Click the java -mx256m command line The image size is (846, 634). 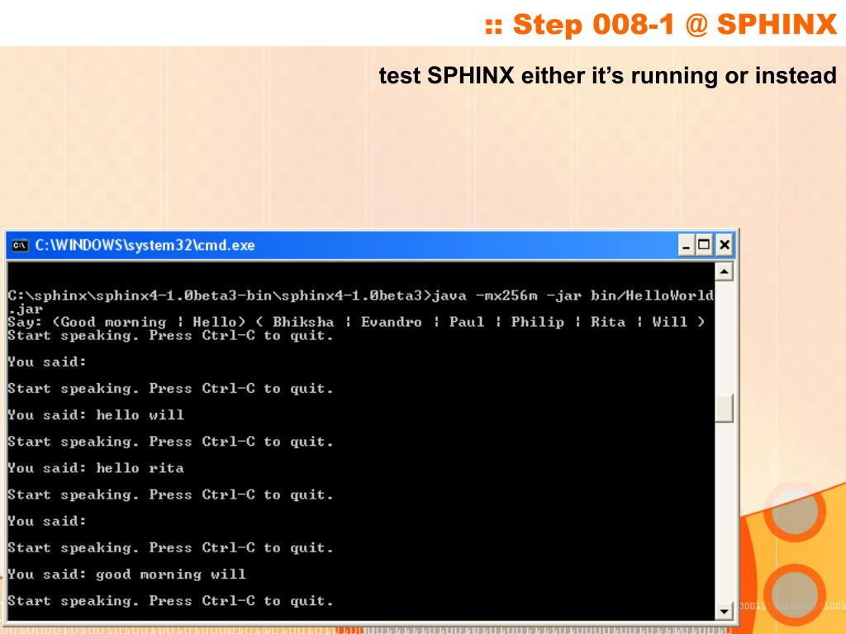[x=360, y=296]
